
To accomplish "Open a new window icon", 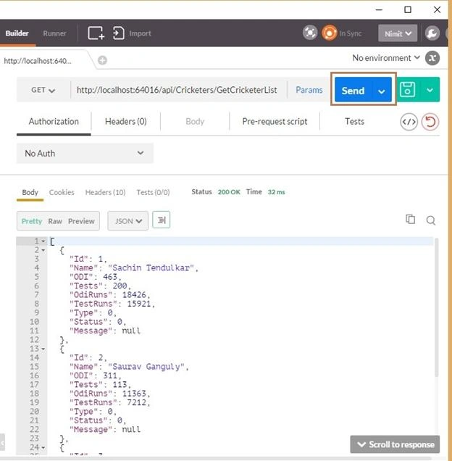I will tap(96, 33).
